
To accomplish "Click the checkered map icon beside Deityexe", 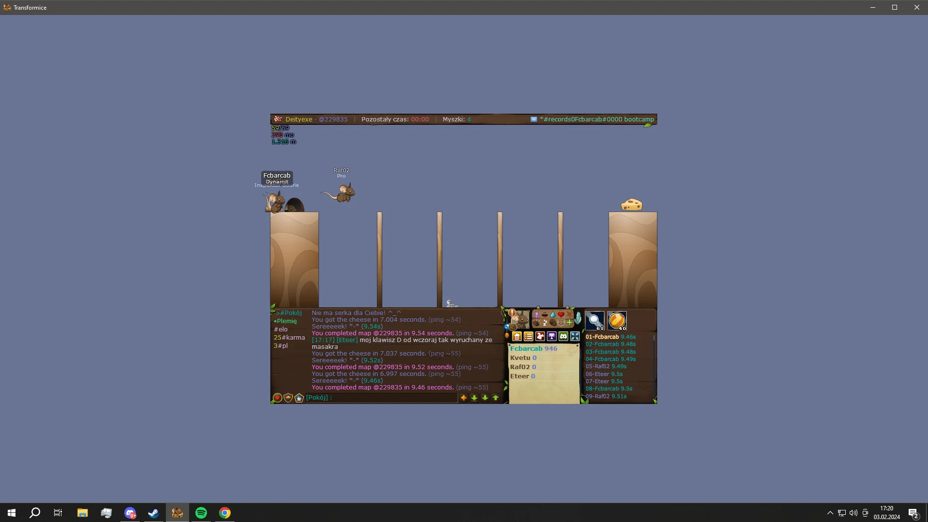I will pos(278,119).
